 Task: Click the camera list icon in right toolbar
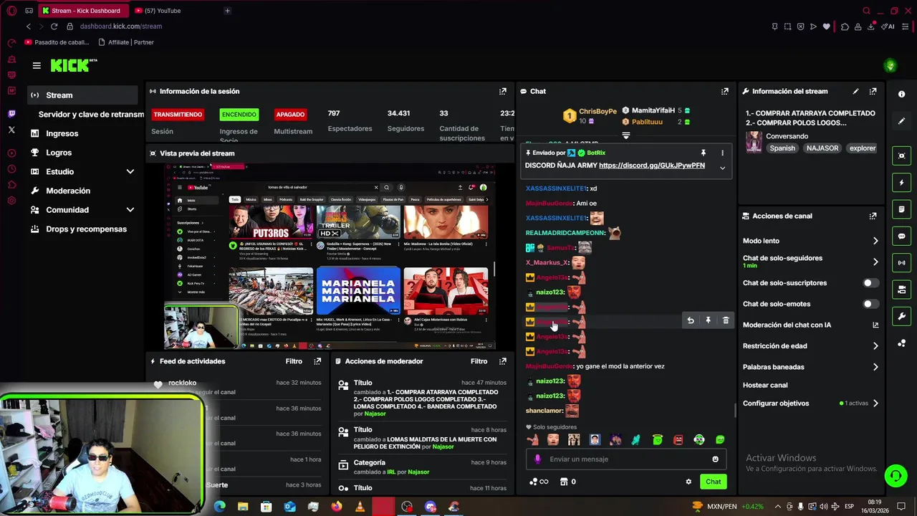point(901,290)
